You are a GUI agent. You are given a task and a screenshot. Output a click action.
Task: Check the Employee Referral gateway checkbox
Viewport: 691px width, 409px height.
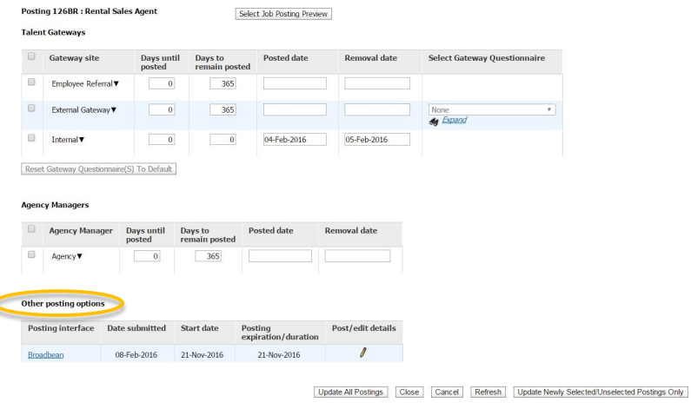point(31,82)
